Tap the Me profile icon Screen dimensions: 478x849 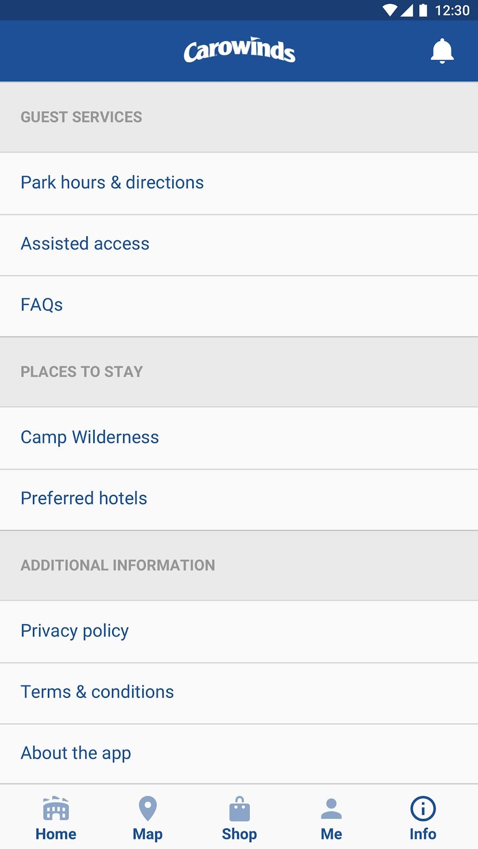tap(331, 809)
